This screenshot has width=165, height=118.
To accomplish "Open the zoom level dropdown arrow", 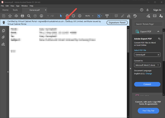I will tap(93, 16).
